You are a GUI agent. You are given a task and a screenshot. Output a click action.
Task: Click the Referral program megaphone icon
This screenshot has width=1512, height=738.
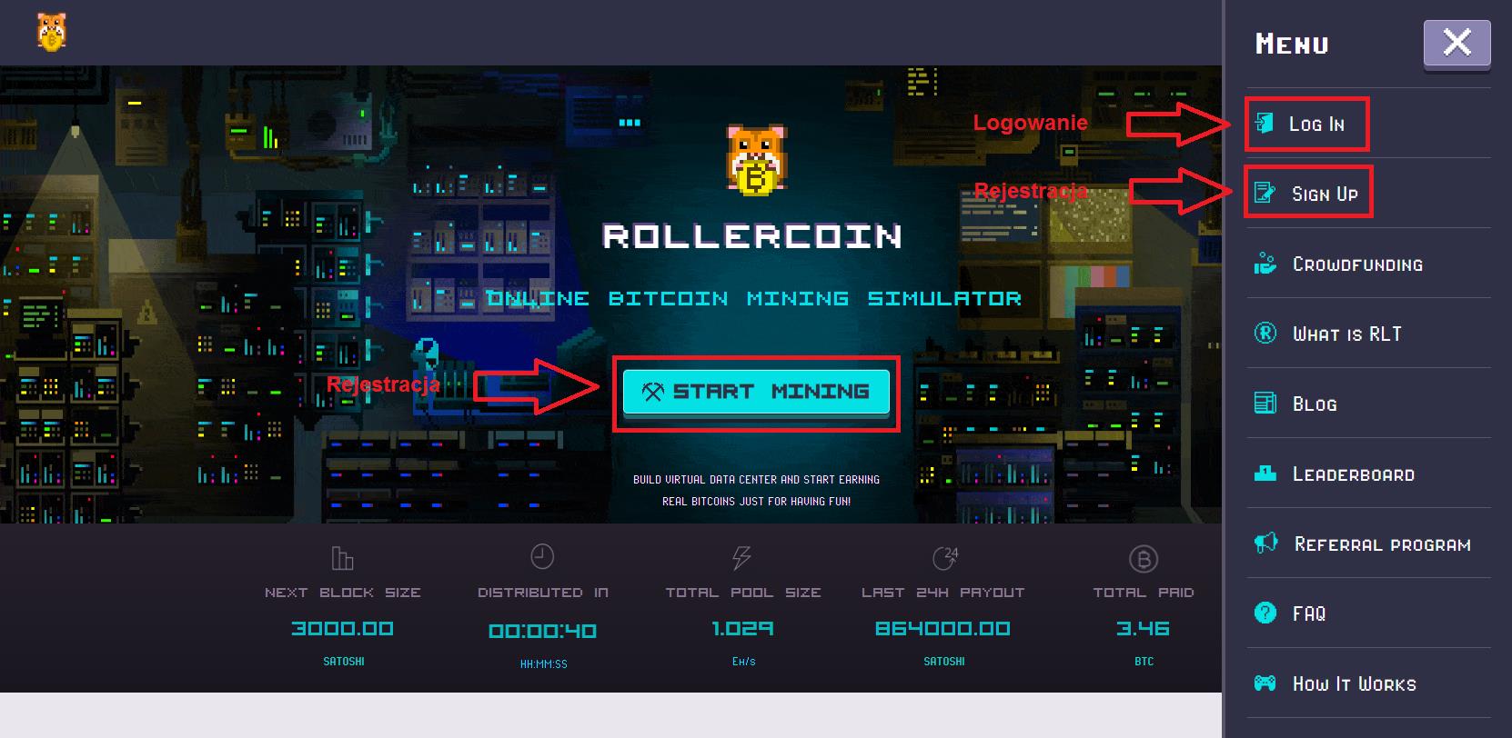click(x=1266, y=544)
